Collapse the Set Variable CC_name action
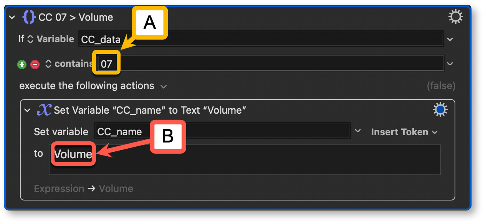This screenshot has width=483, height=222. point(27,111)
